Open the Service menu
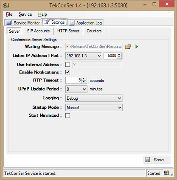 click(x=25, y=14)
